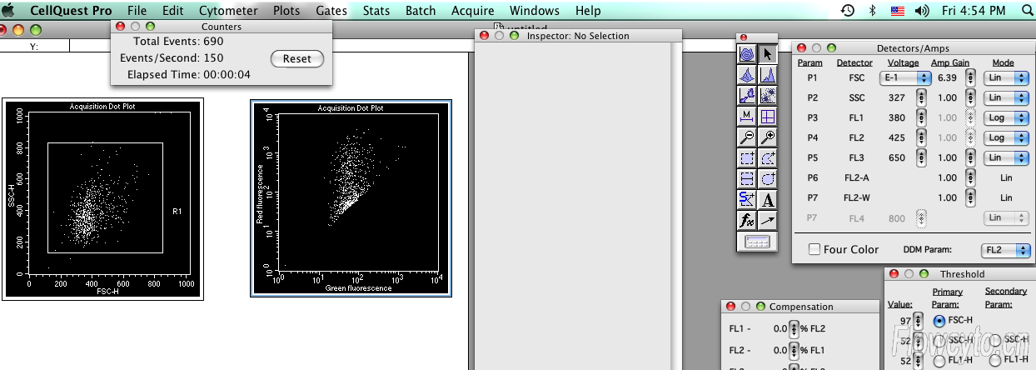Select FL1-H as primary threshold parameter
1036x370 pixels.
pos(939,361)
